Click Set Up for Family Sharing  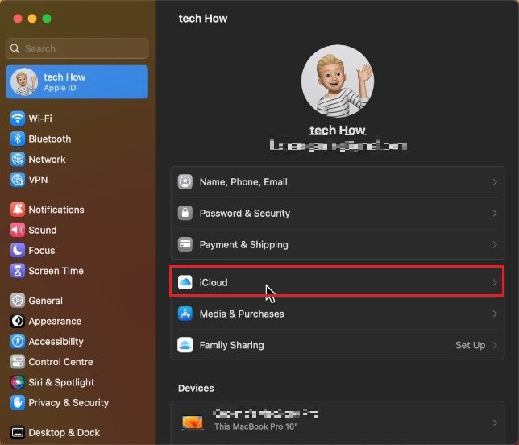click(471, 345)
